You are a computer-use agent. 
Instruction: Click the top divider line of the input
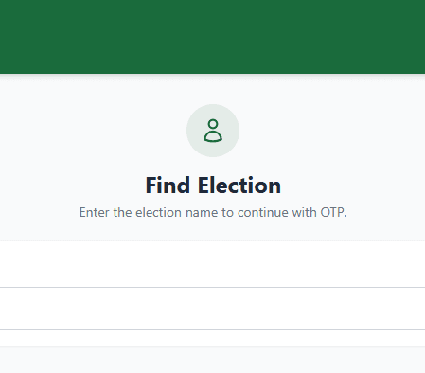[x=212, y=287]
